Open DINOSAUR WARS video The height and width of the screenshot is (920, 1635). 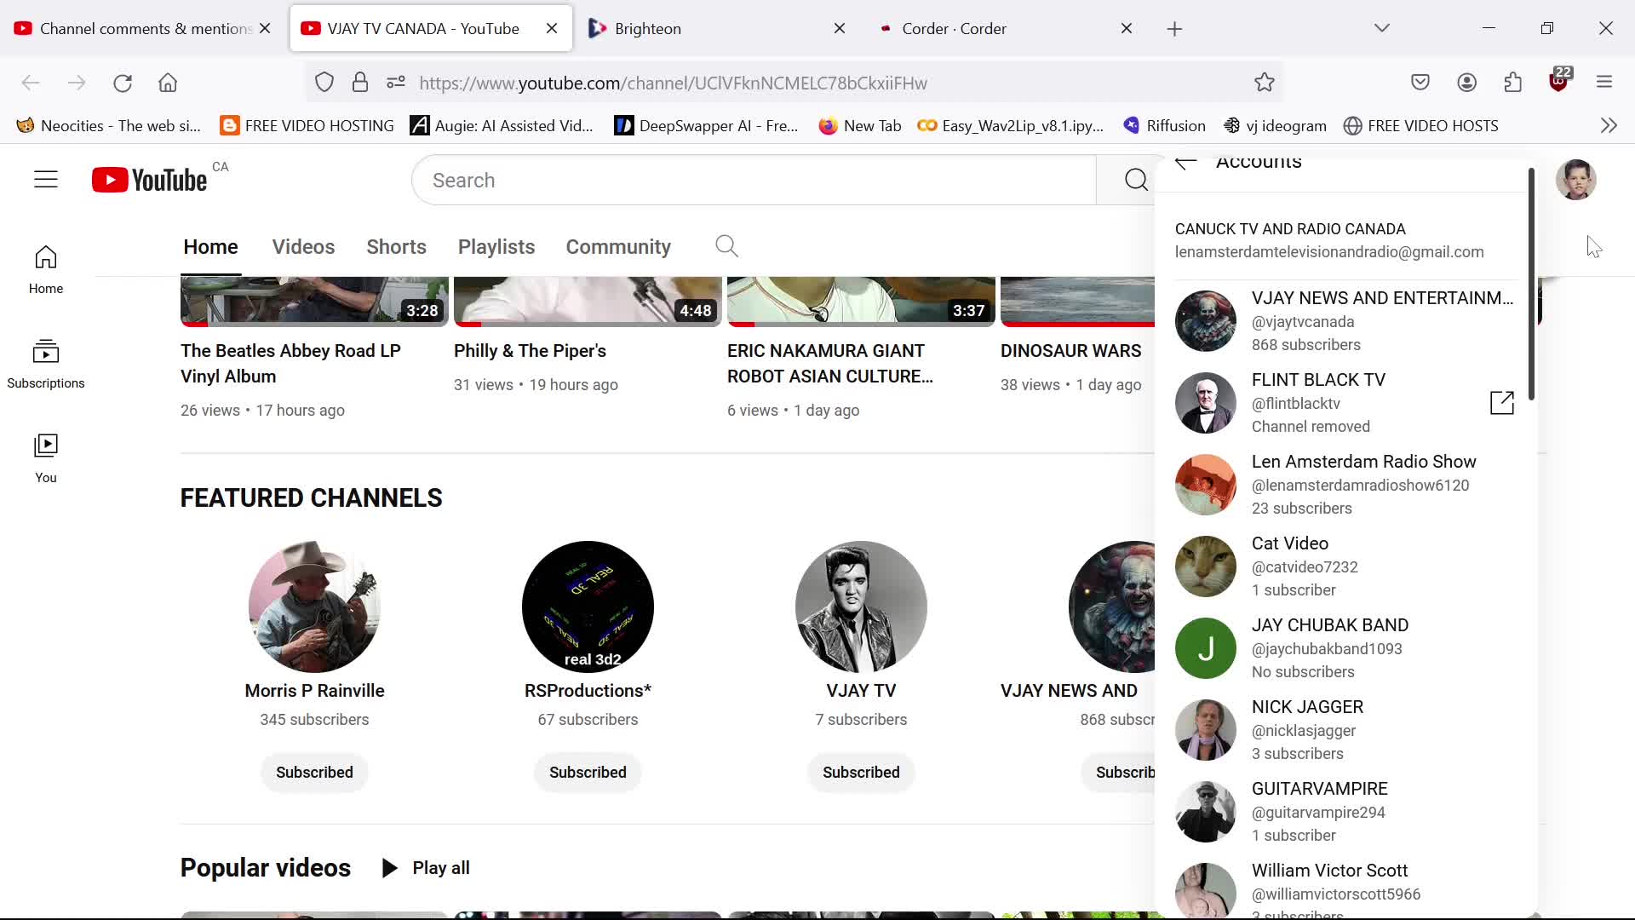tap(1070, 351)
